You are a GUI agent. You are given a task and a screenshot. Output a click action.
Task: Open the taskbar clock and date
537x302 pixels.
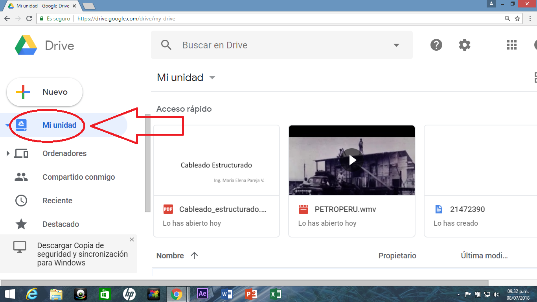click(518, 294)
